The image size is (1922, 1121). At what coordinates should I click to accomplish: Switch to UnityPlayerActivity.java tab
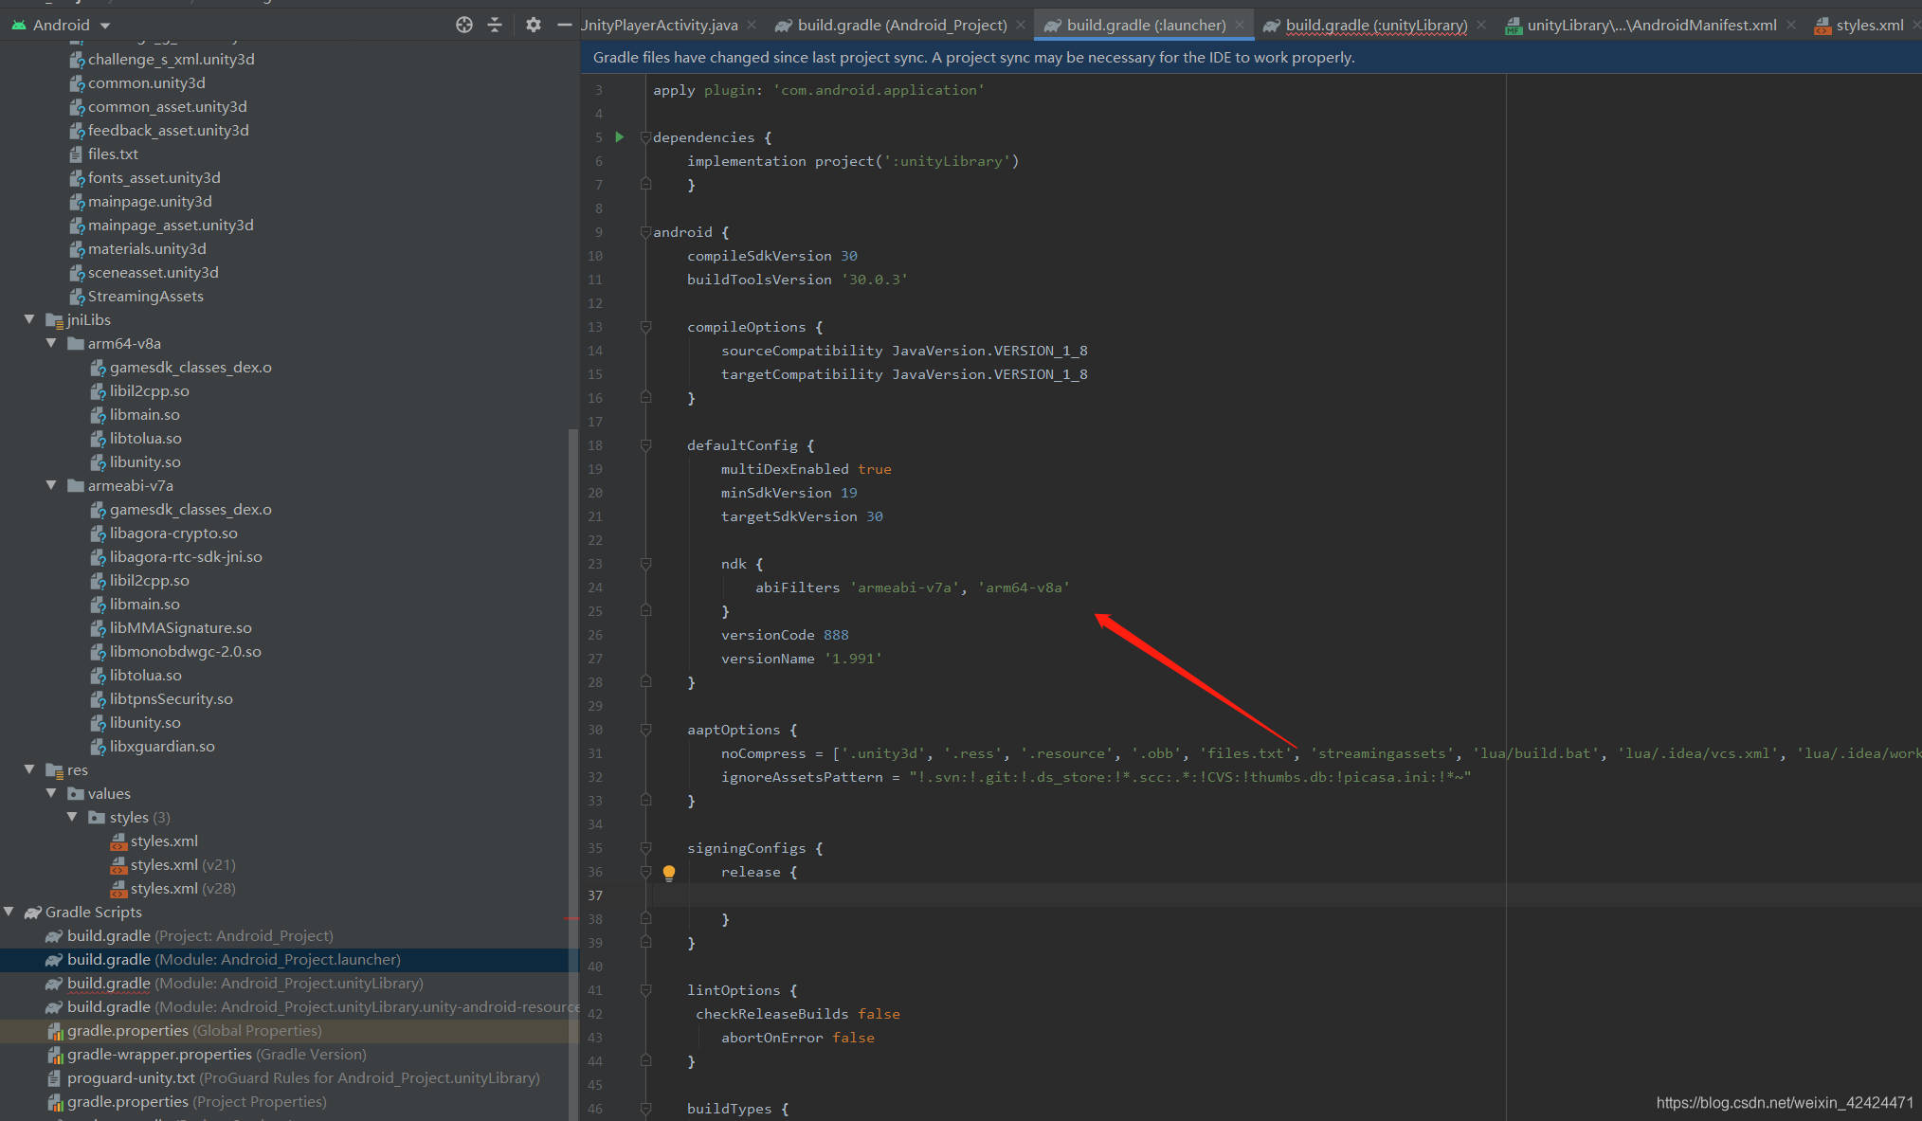coord(660,26)
